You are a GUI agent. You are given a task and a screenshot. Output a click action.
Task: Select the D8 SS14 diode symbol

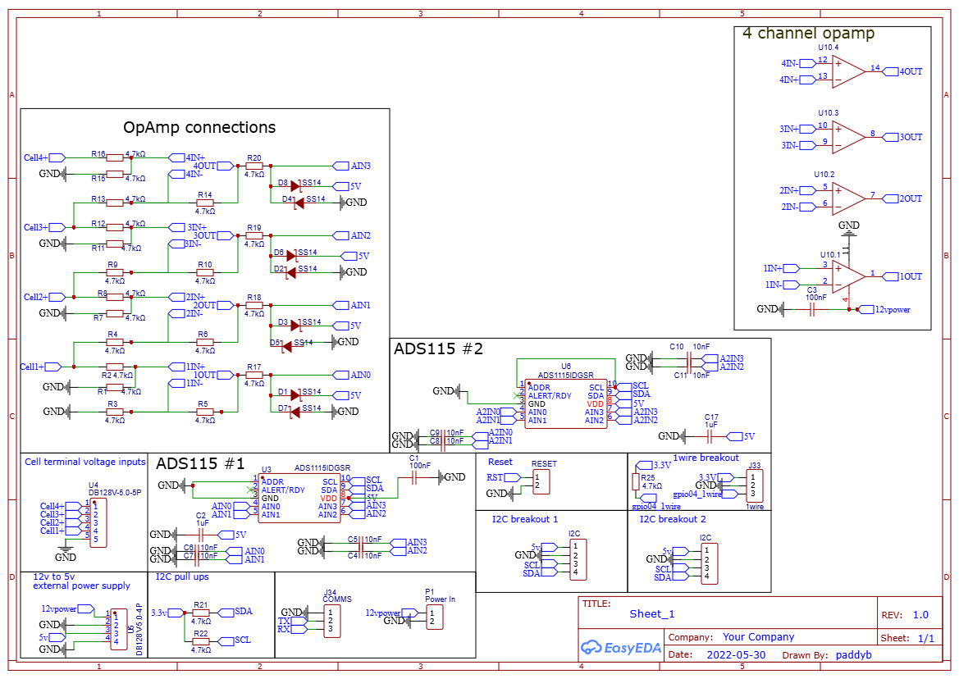tap(293, 186)
